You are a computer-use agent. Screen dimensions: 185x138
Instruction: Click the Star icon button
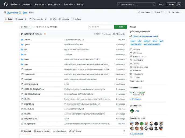click(169, 12)
